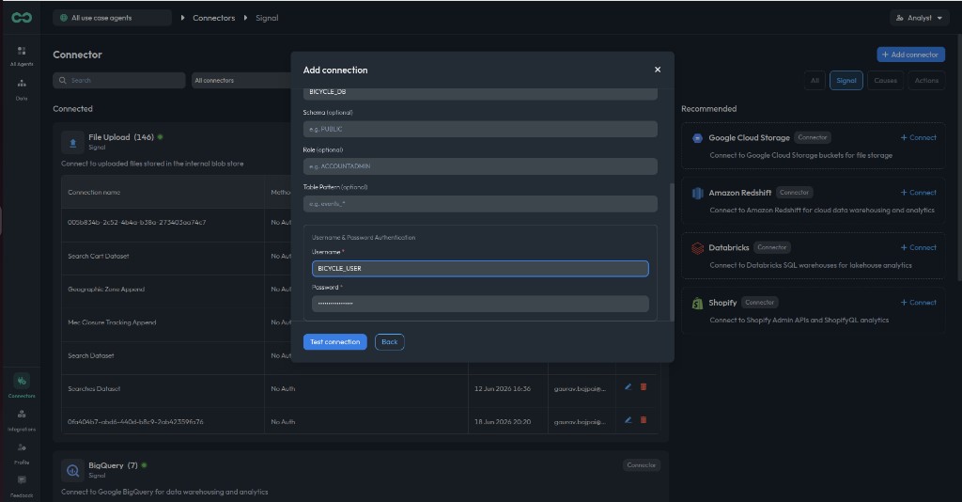This screenshot has width=962, height=502.
Task: Edit the Searches Dataset connection
Action: tap(628, 386)
